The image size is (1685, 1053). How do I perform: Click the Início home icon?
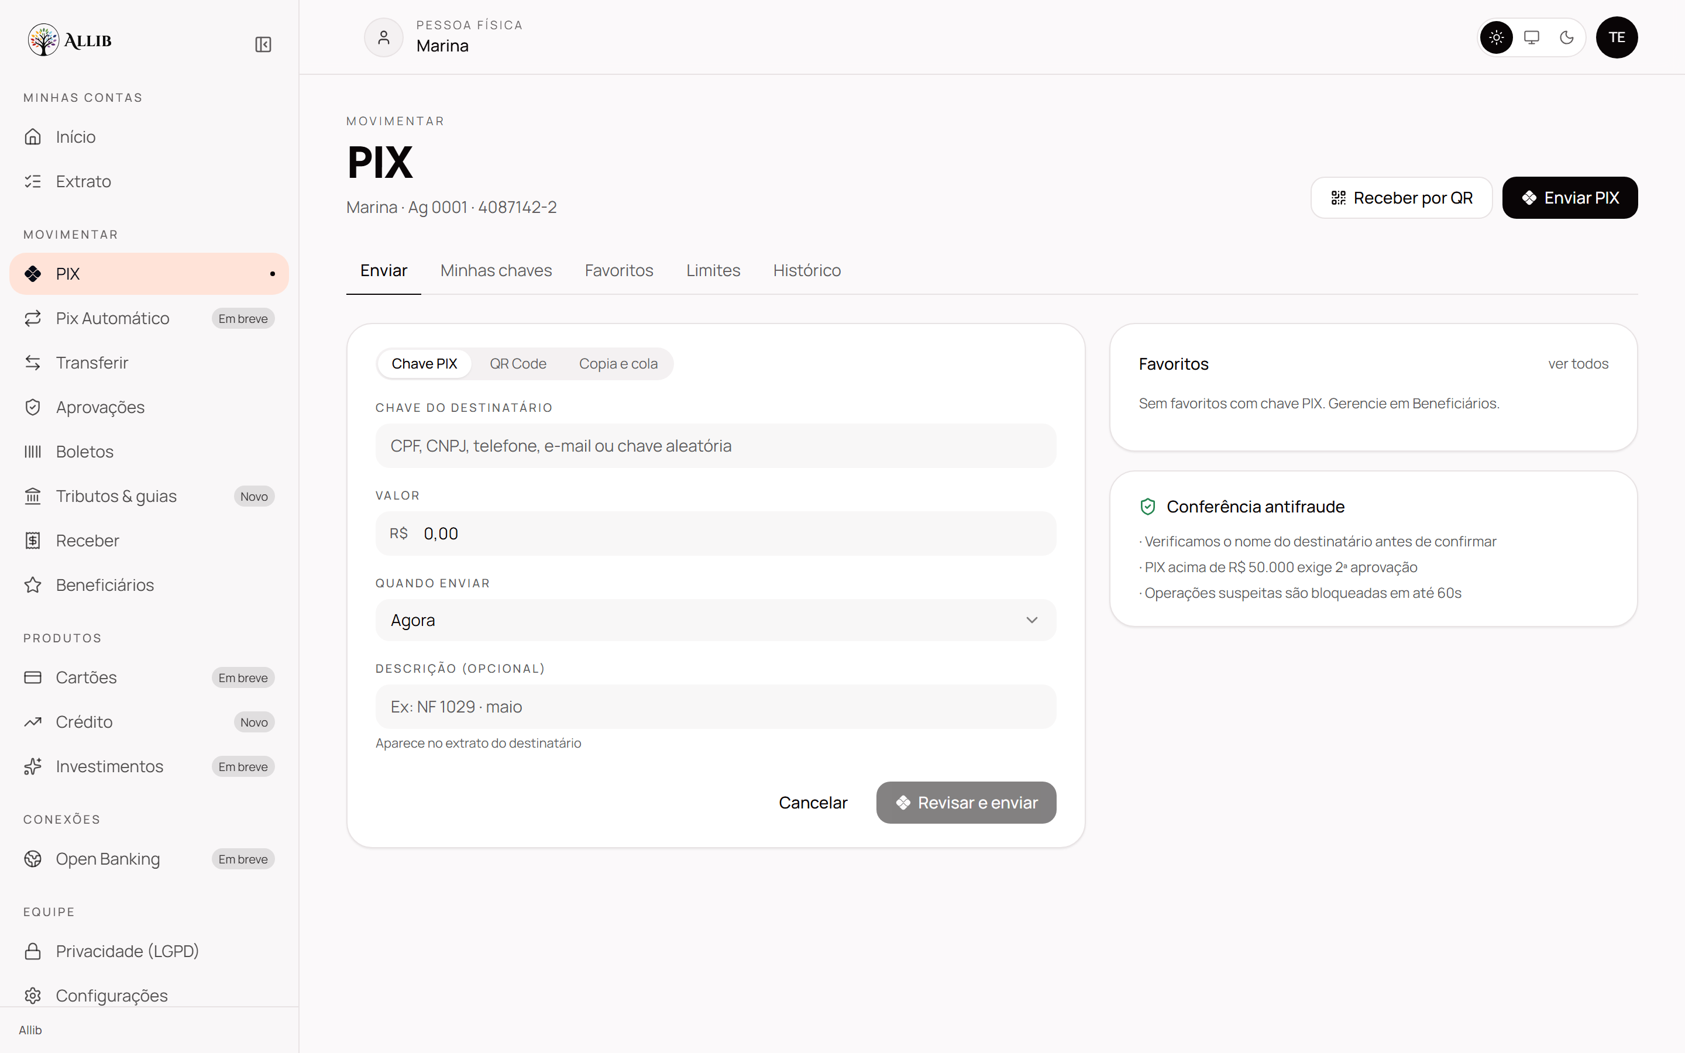pyautogui.click(x=33, y=136)
